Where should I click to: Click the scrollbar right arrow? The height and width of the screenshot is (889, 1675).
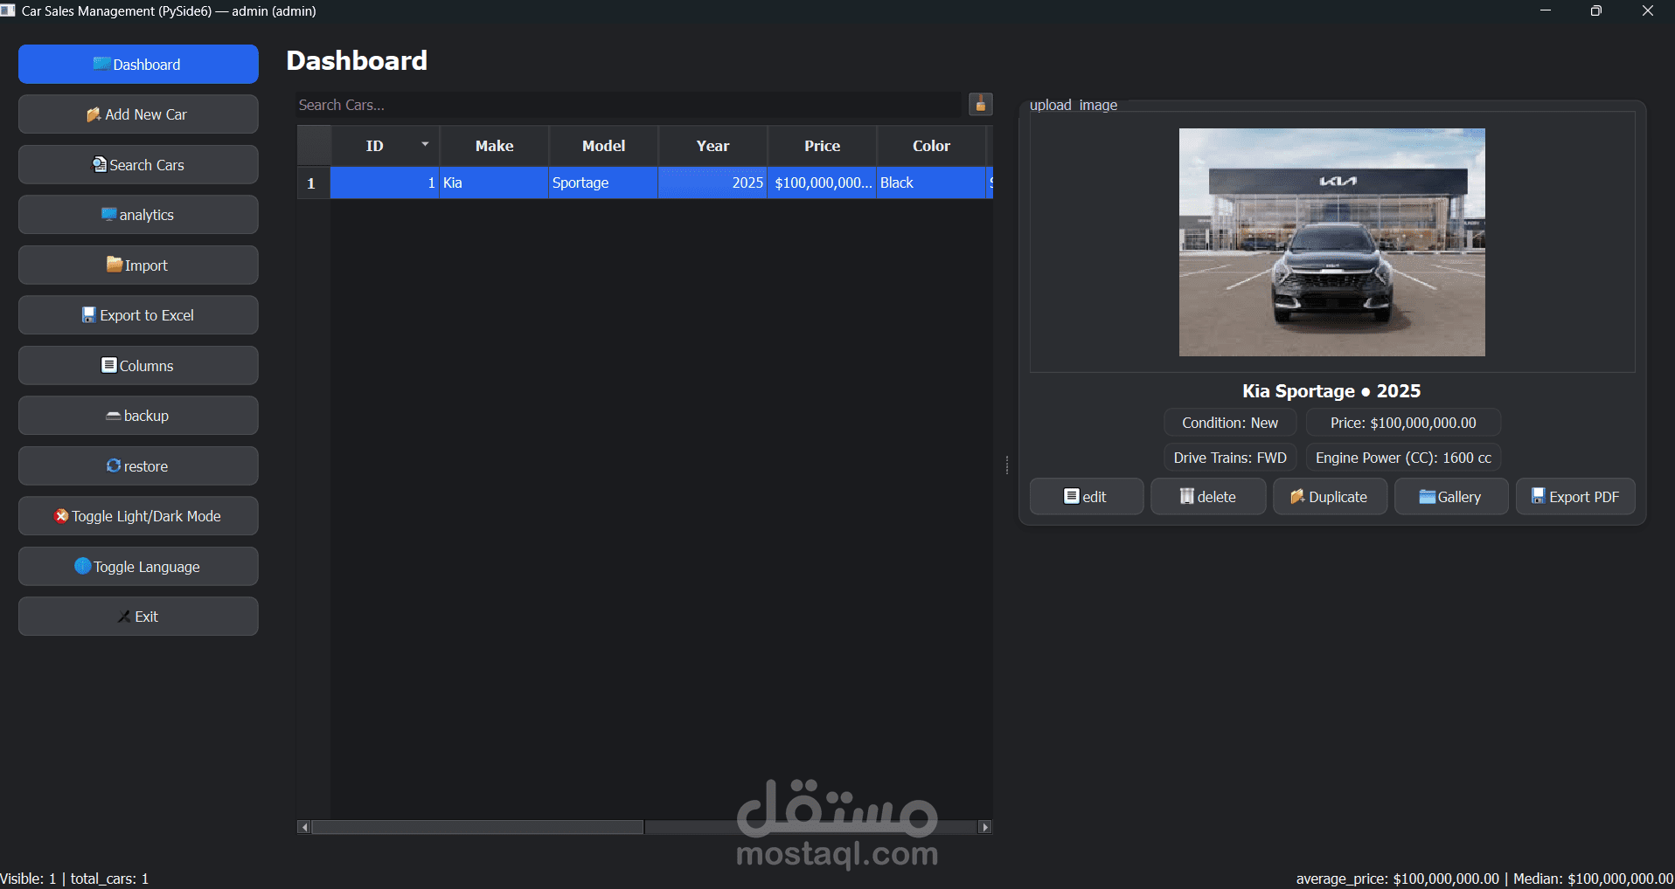point(985,827)
